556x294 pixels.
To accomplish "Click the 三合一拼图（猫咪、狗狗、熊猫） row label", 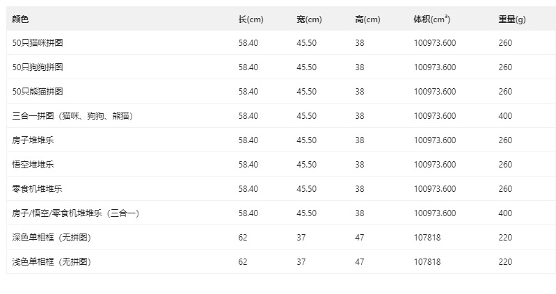I will coord(72,116).
